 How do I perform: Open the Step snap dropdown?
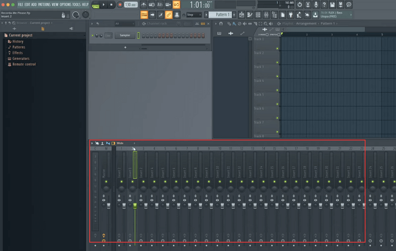194,15
